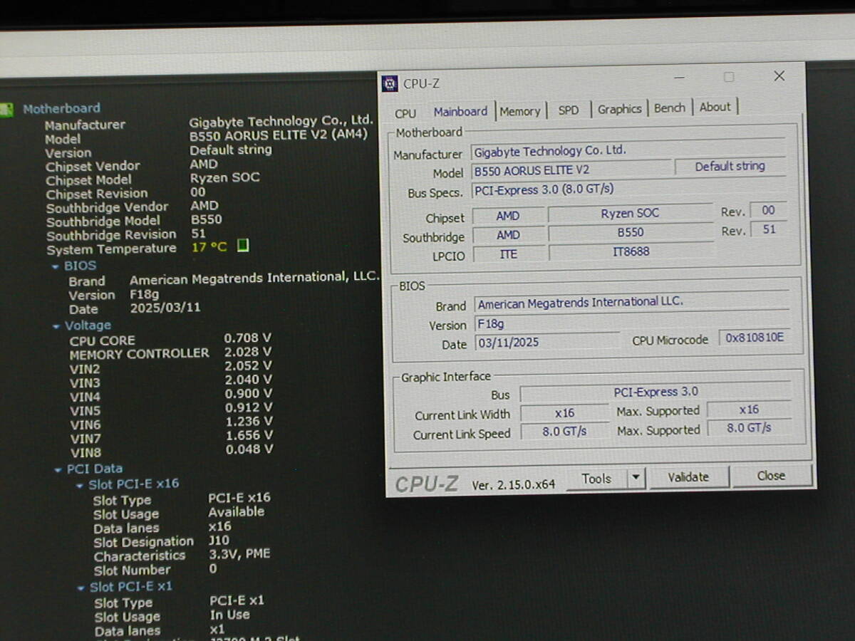
Task: Select the CPU Microcode value 0x810810E
Action: pos(755,338)
